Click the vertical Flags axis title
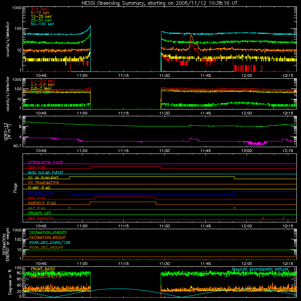Viewport: 301px width, 301px height. [x=15, y=188]
